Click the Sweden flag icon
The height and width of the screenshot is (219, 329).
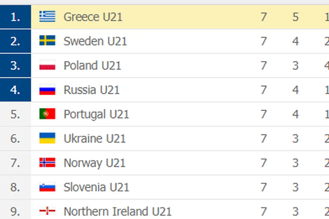[47, 41]
